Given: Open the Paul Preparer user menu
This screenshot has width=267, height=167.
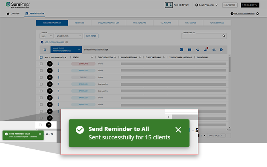Looking at the screenshot, I should 206,5.
